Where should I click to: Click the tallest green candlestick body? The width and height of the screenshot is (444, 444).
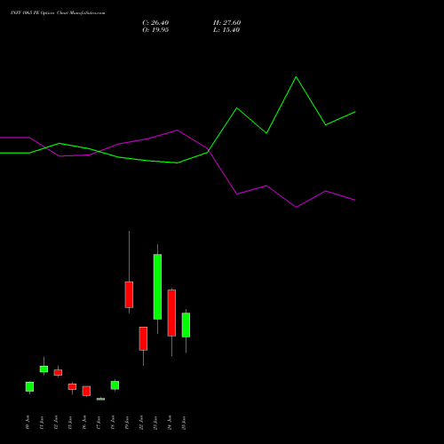[157, 287]
